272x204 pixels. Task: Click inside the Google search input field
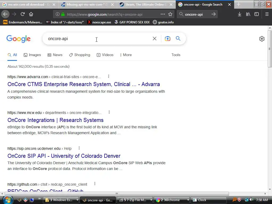[x=99, y=39]
